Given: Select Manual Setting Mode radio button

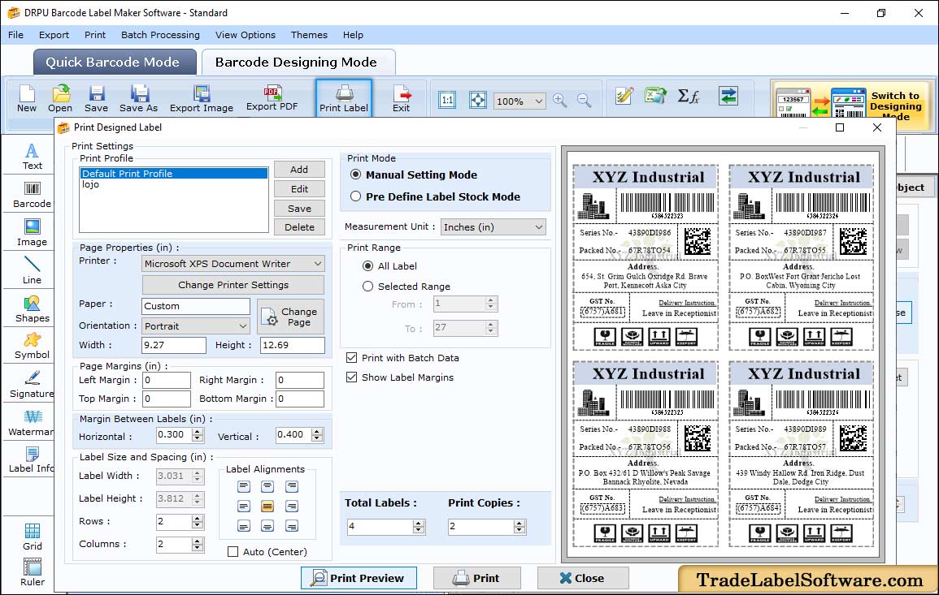Looking at the screenshot, I should pyautogui.click(x=356, y=175).
